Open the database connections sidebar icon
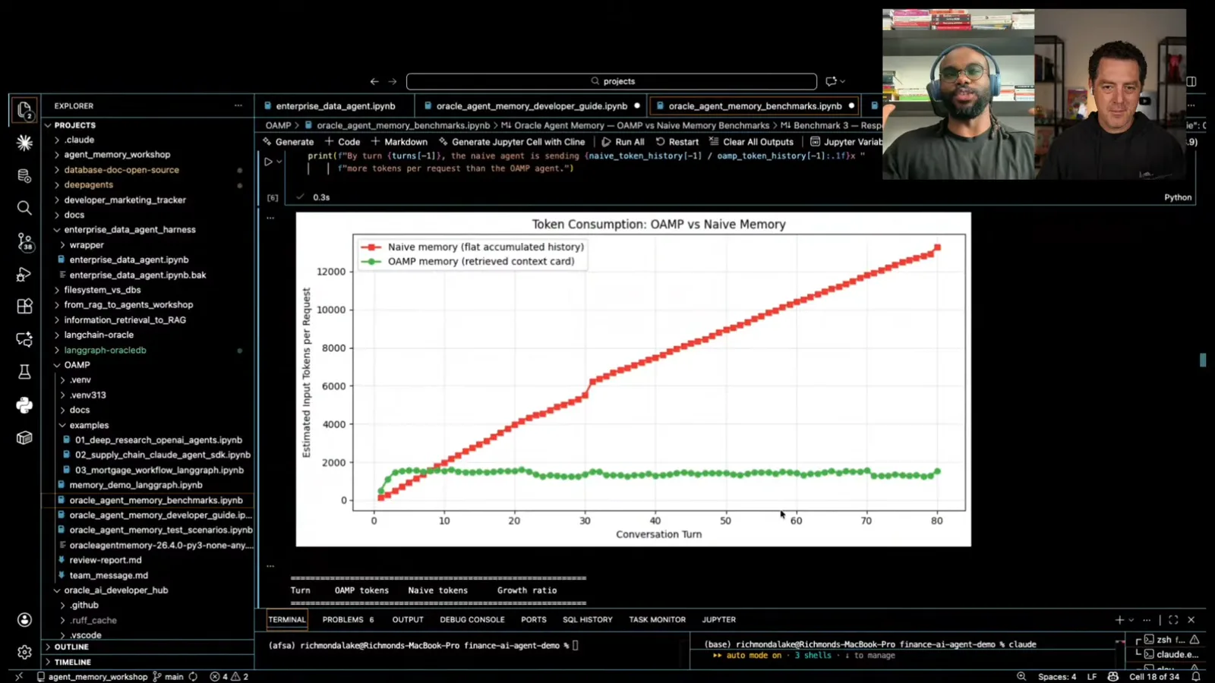This screenshot has width=1215, height=683. click(x=24, y=175)
